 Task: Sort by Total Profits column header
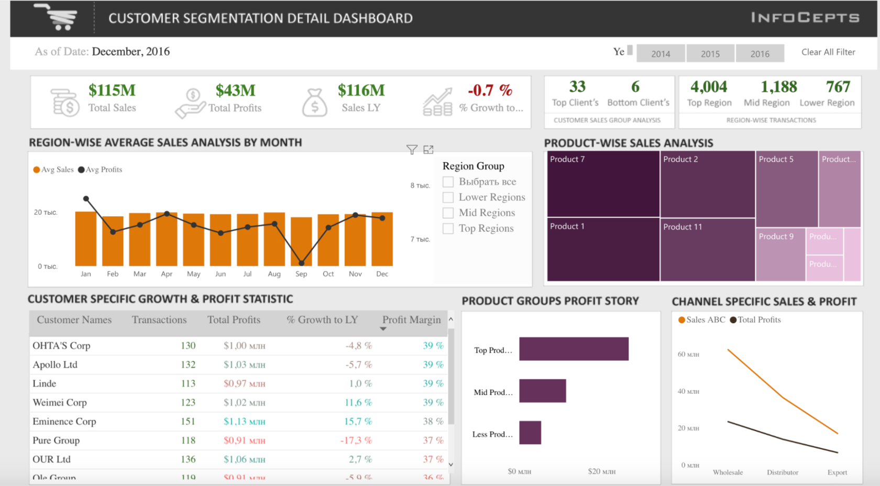pos(234,320)
